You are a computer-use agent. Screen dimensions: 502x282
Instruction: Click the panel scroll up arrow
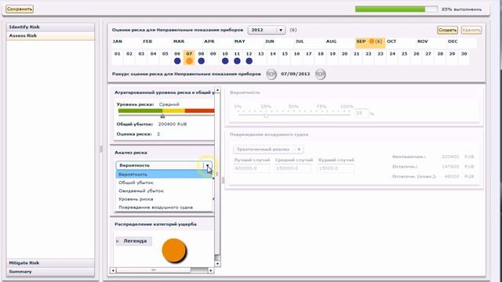[217, 90]
